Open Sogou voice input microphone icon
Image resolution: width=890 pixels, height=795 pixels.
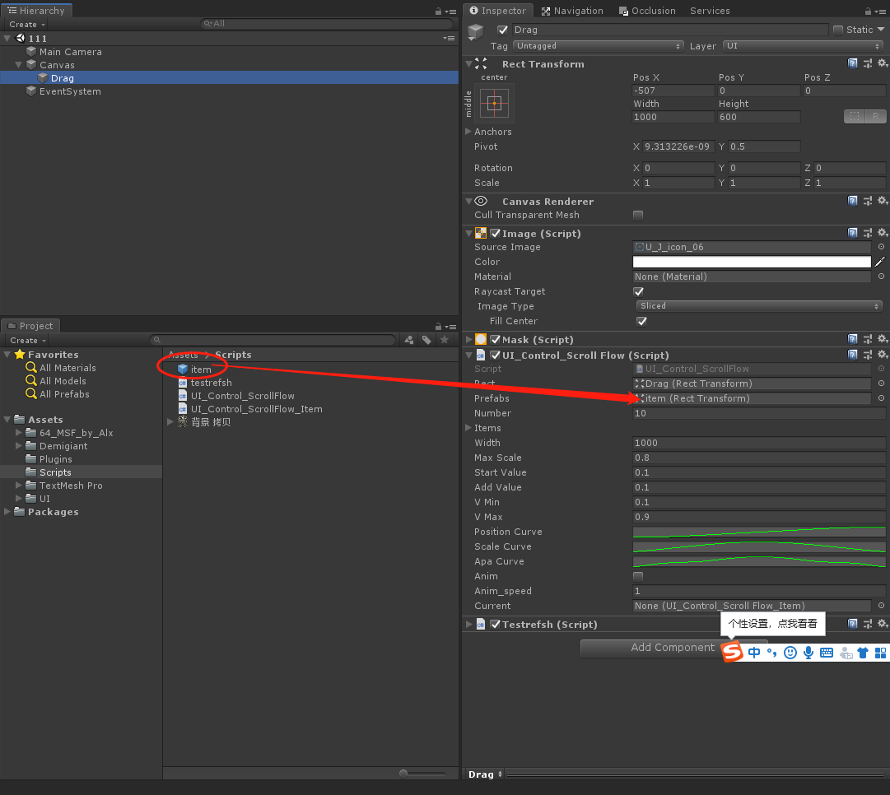click(808, 652)
